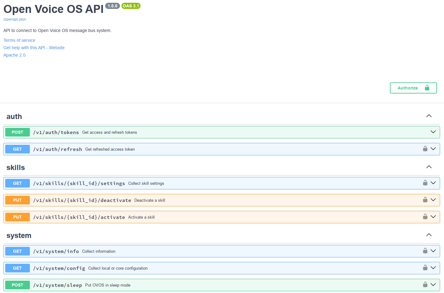Image resolution: width=444 pixels, height=293 pixels.
Task: Click the PUT badge for deactivate skill
Action: tap(18, 200)
